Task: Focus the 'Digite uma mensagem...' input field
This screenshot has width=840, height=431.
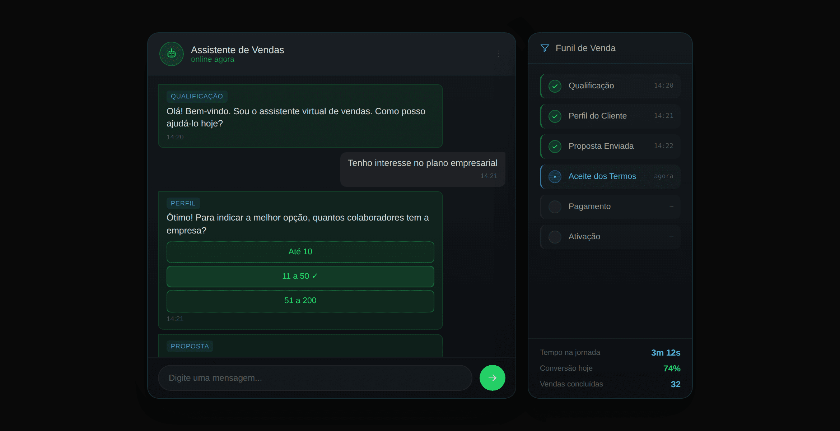Action: tap(315, 378)
